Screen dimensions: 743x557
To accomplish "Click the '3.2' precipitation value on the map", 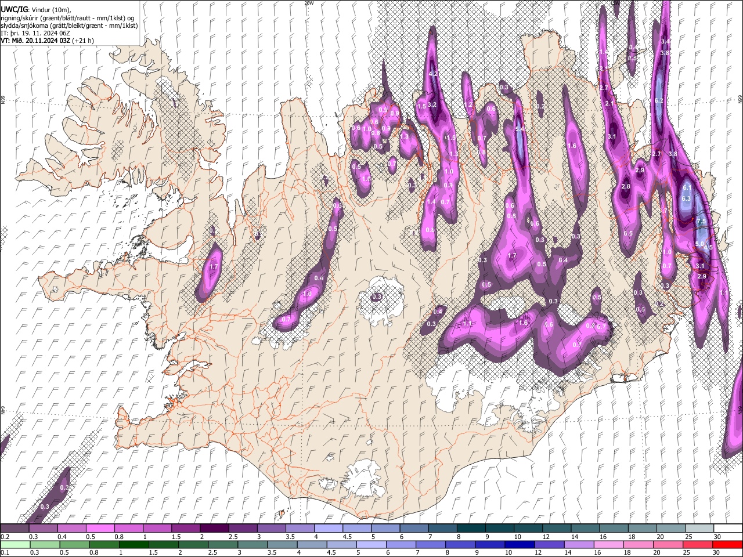I will click(x=432, y=104).
